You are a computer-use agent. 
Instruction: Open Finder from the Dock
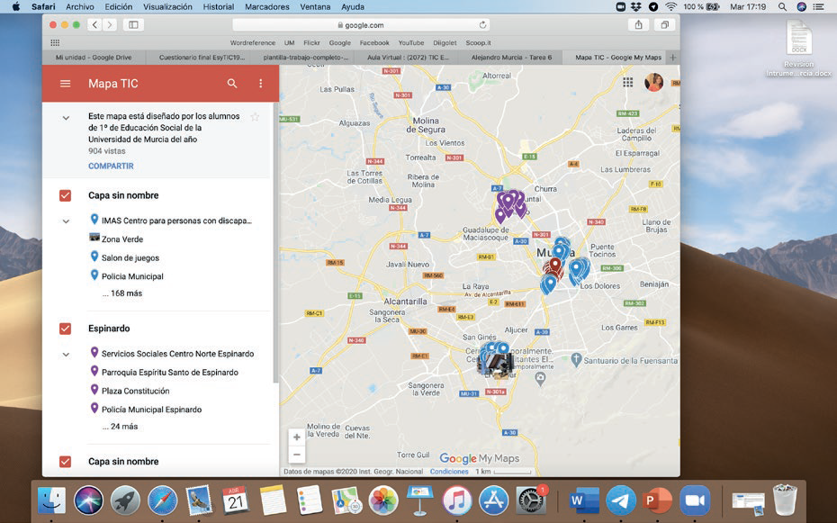[52, 501]
